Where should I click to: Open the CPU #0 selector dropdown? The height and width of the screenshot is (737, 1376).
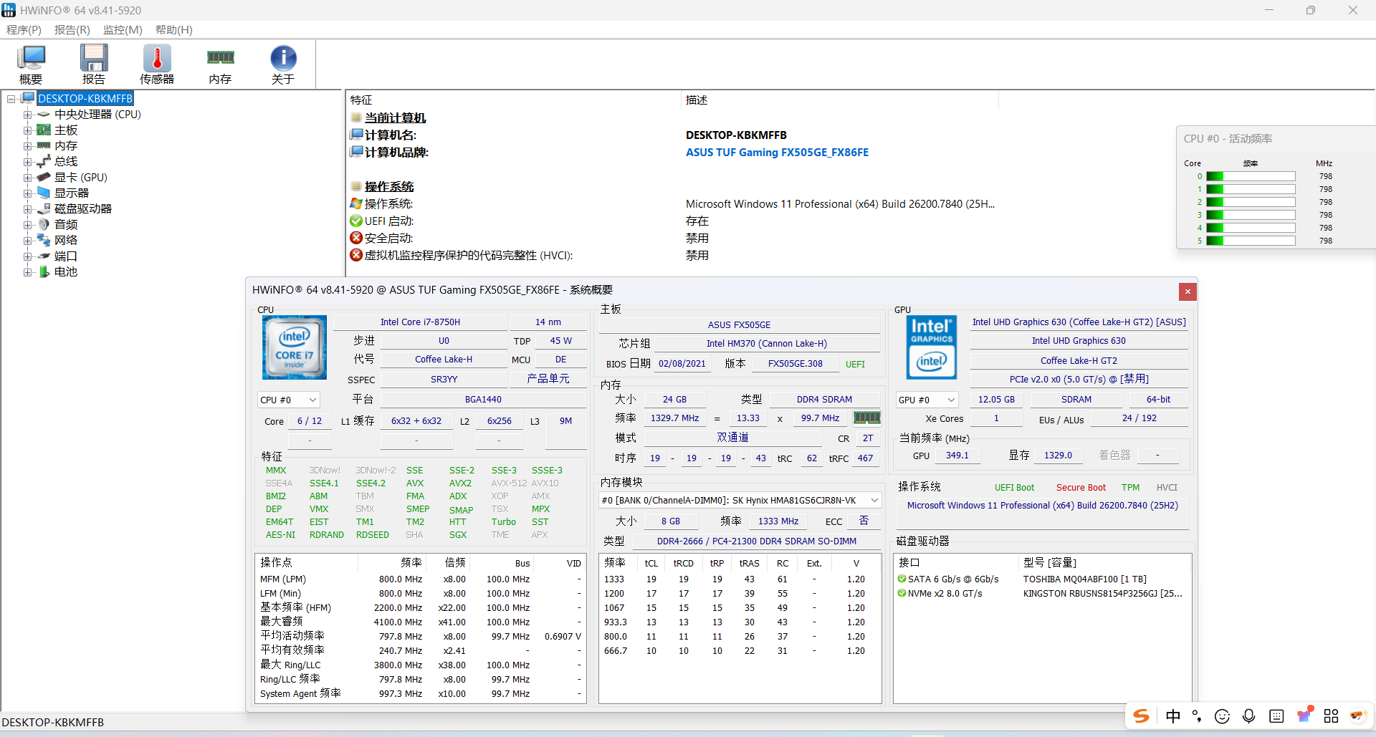click(288, 400)
